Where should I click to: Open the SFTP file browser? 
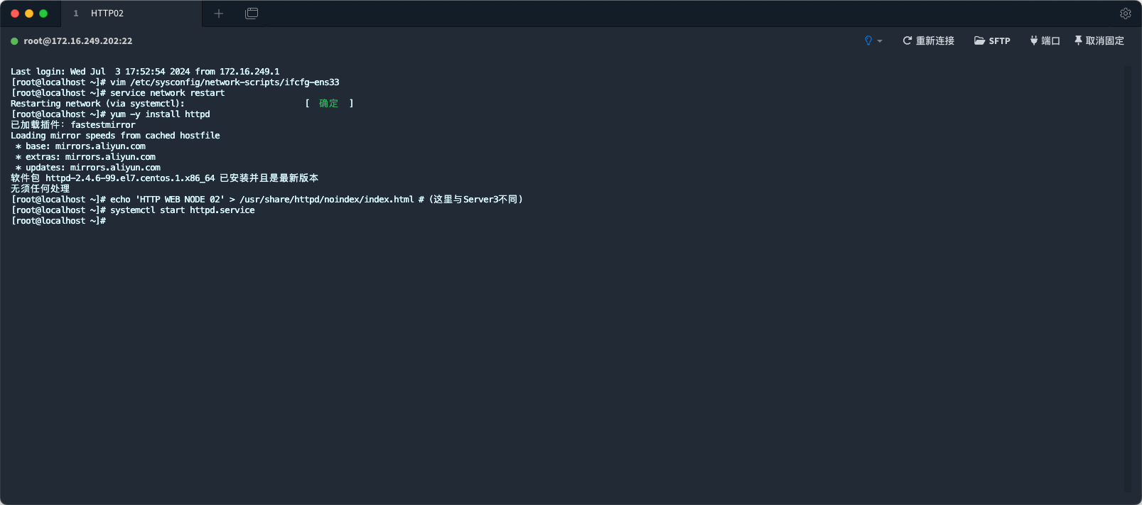pos(992,40)
